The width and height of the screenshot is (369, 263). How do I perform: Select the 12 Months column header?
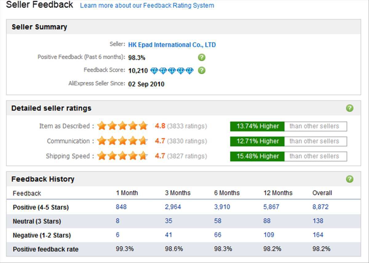(278, 193)
